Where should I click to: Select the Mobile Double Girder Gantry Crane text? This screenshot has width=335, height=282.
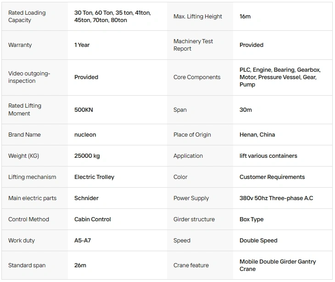click(x=278, y=265)
